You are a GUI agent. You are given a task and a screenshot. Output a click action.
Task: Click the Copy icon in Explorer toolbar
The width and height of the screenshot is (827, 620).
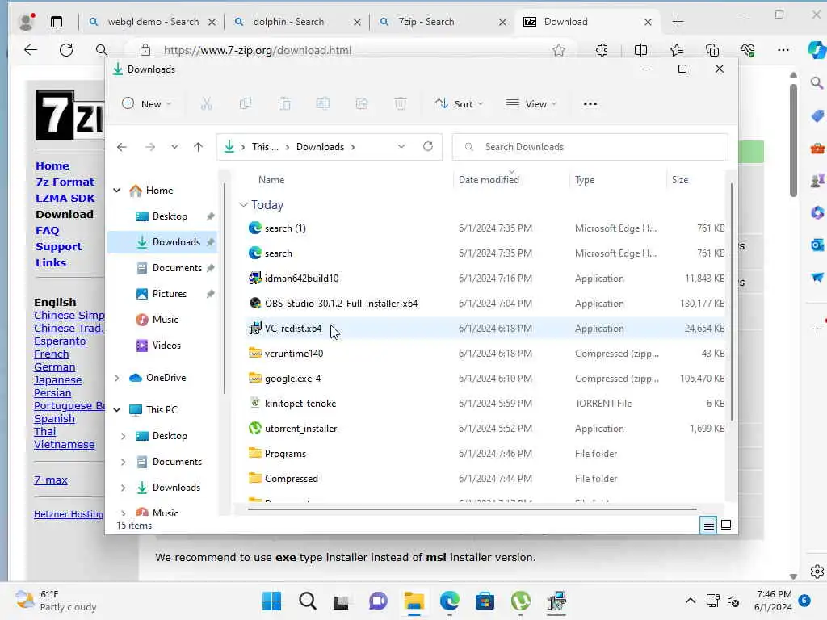(246, 104)
